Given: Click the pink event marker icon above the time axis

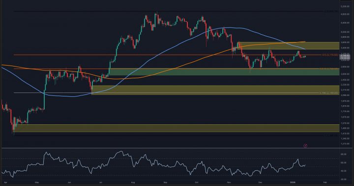Looking at the screenshot, I should [x=305, y=146].
